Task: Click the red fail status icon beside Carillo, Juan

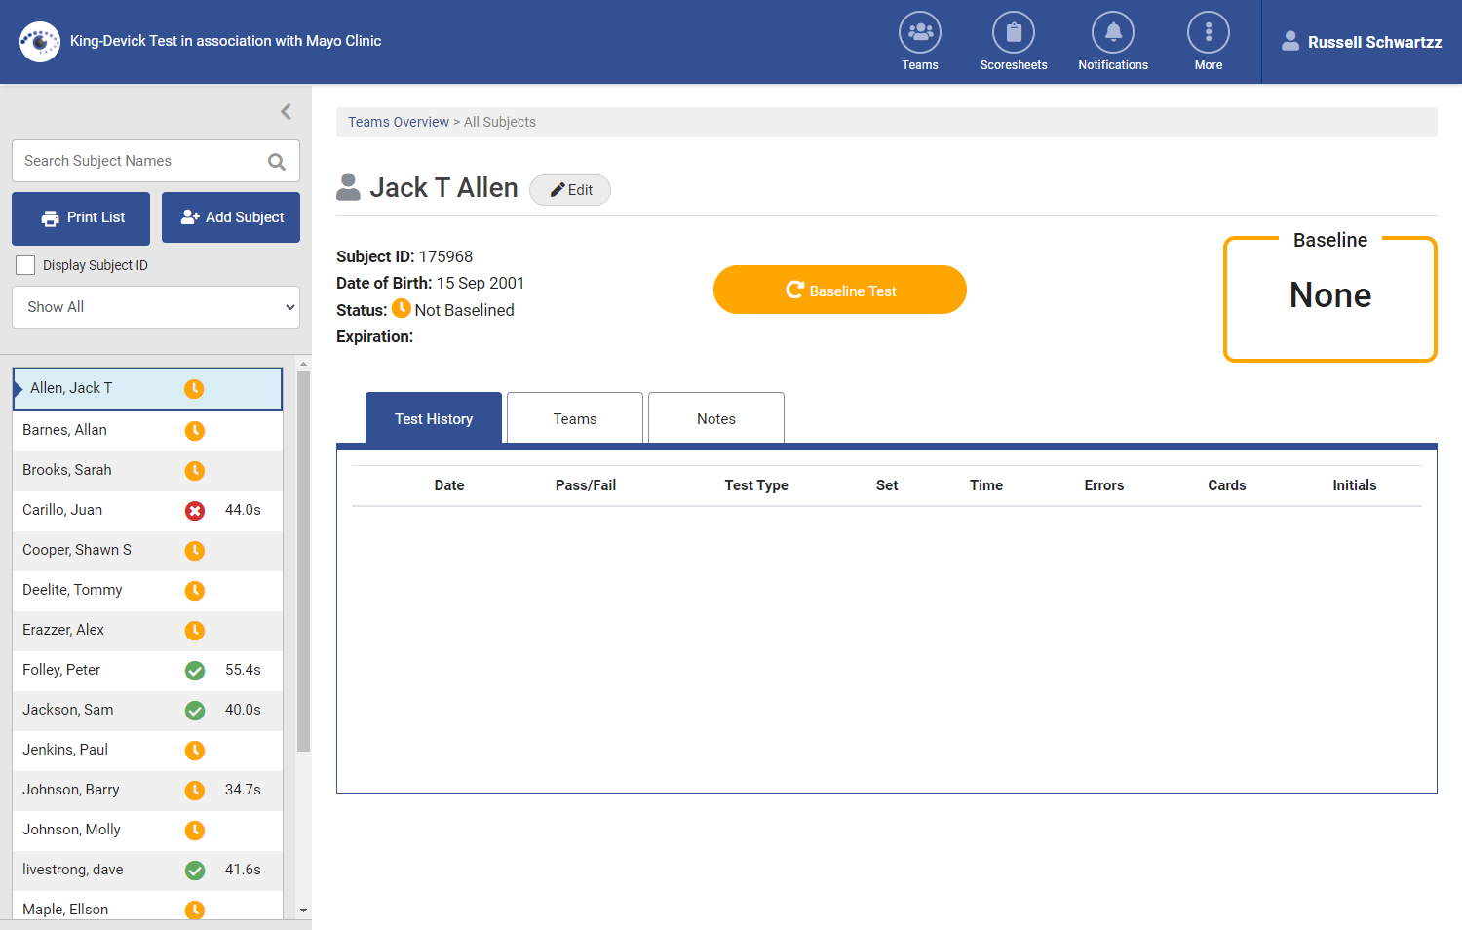Action: coord(194,510)
